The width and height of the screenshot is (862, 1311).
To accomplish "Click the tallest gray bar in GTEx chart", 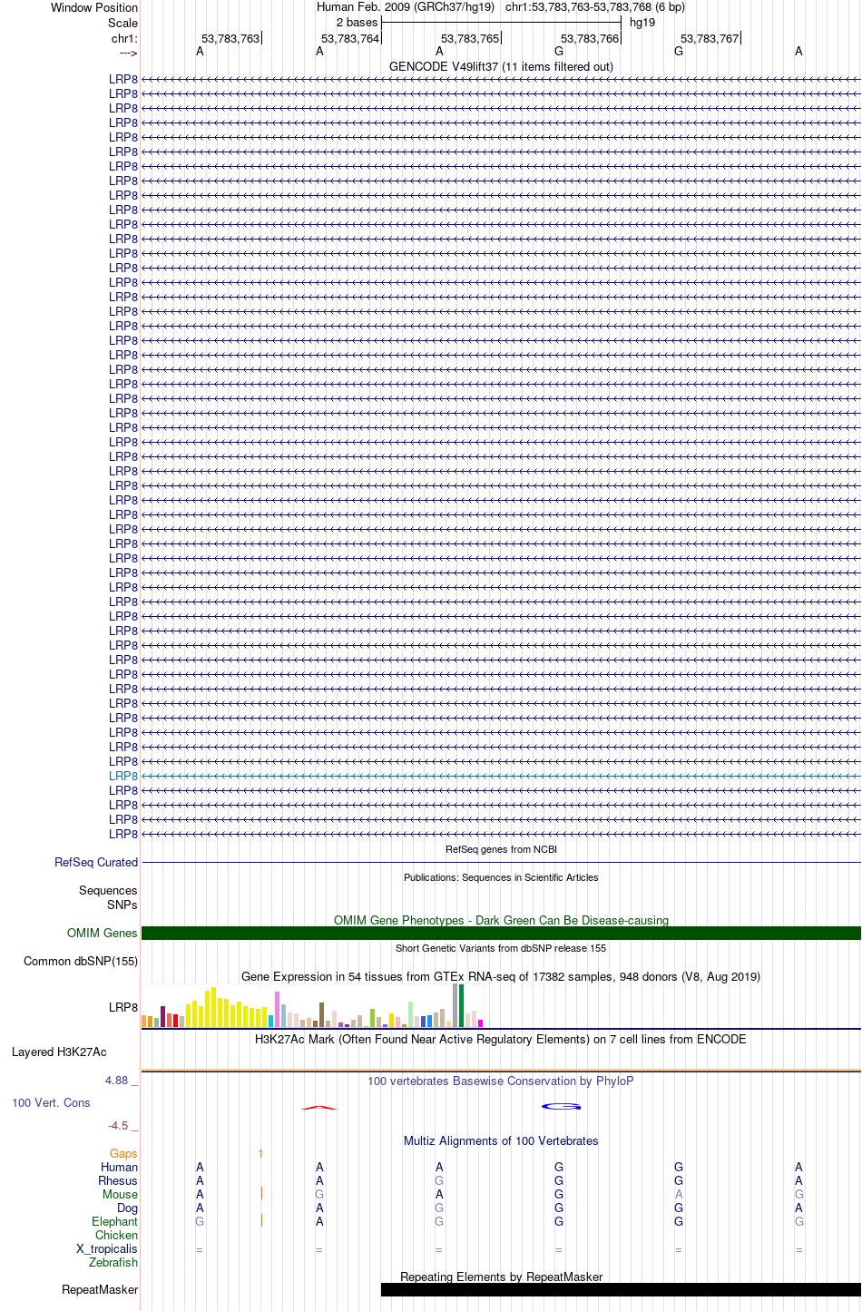I will point(455,1005).
